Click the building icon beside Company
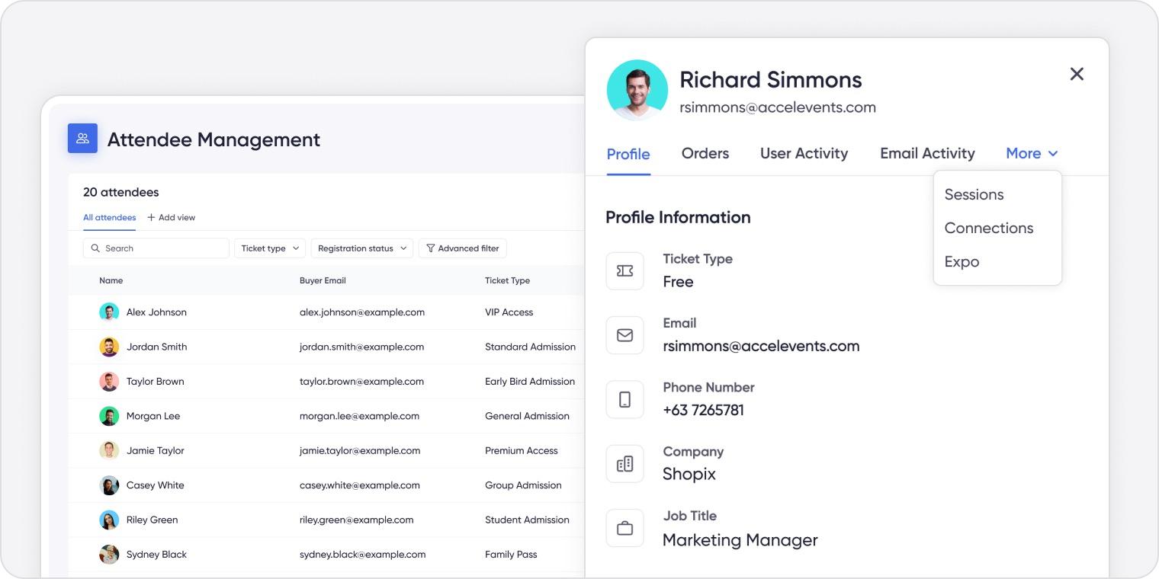The height and width of the screenshot is (579, 1159). click(624, 464)
